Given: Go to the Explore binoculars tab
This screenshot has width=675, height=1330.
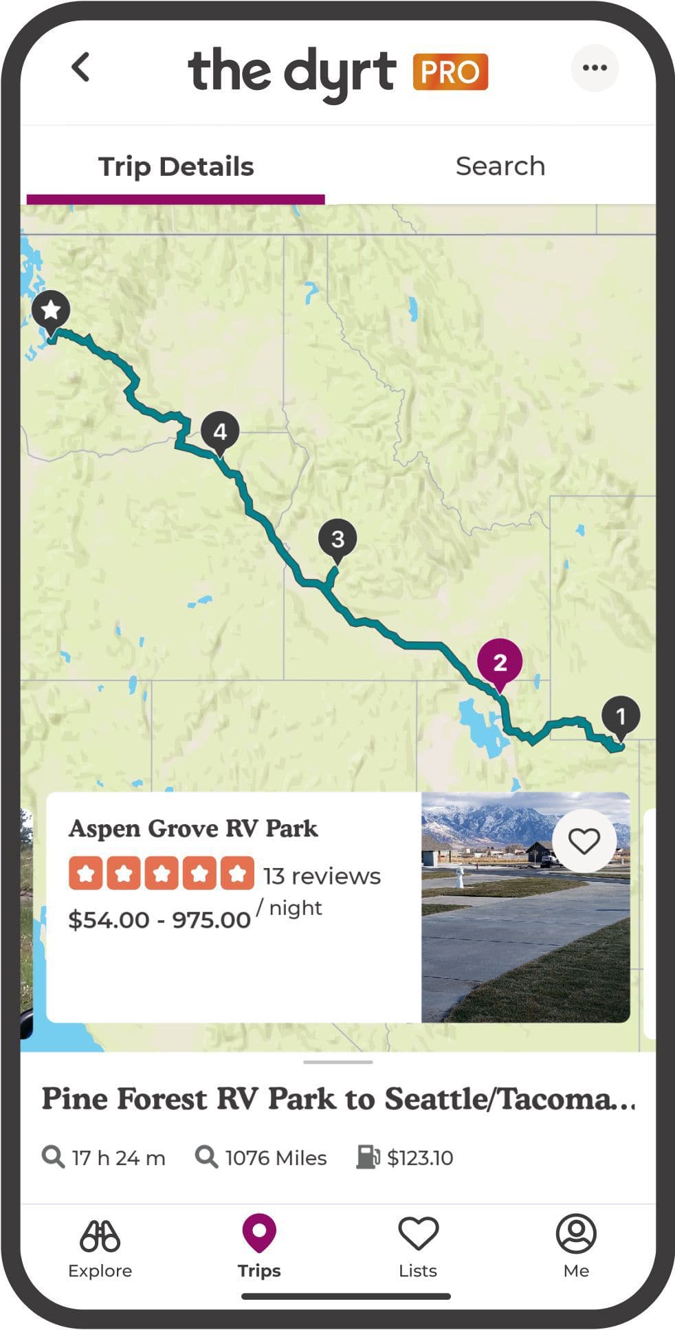Looking at the screenshot, I should coord(100,1247).
